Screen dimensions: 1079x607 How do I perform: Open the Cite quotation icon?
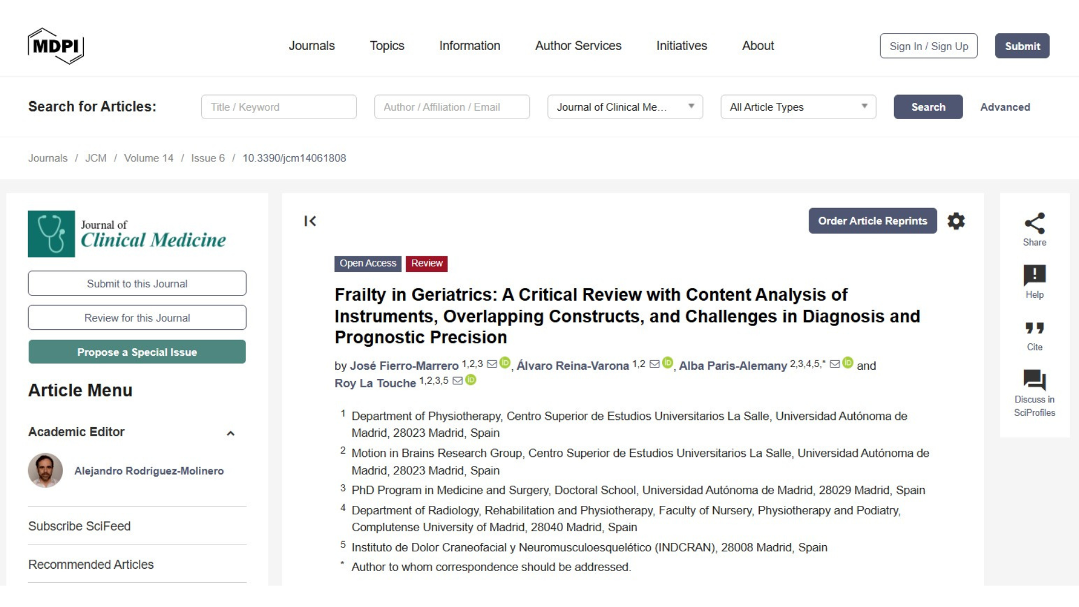pyautogui.click(x=1034, y=328)
